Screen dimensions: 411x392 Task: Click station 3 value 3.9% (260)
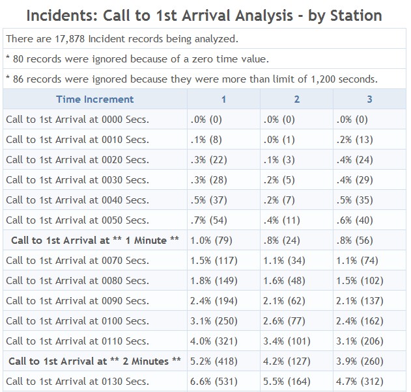[360, 361]
